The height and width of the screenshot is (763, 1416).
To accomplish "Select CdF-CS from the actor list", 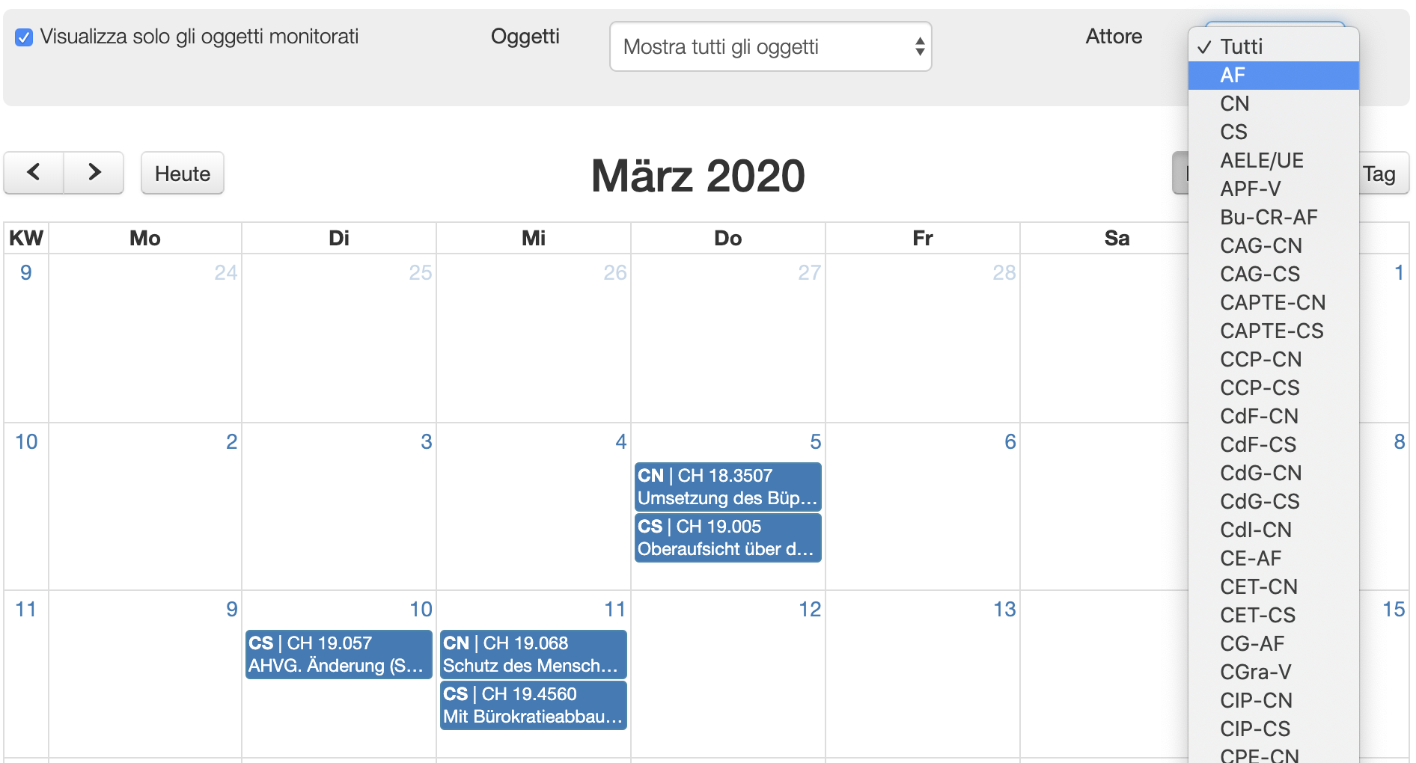I will pyautogui.click(x=1272, y=445).
